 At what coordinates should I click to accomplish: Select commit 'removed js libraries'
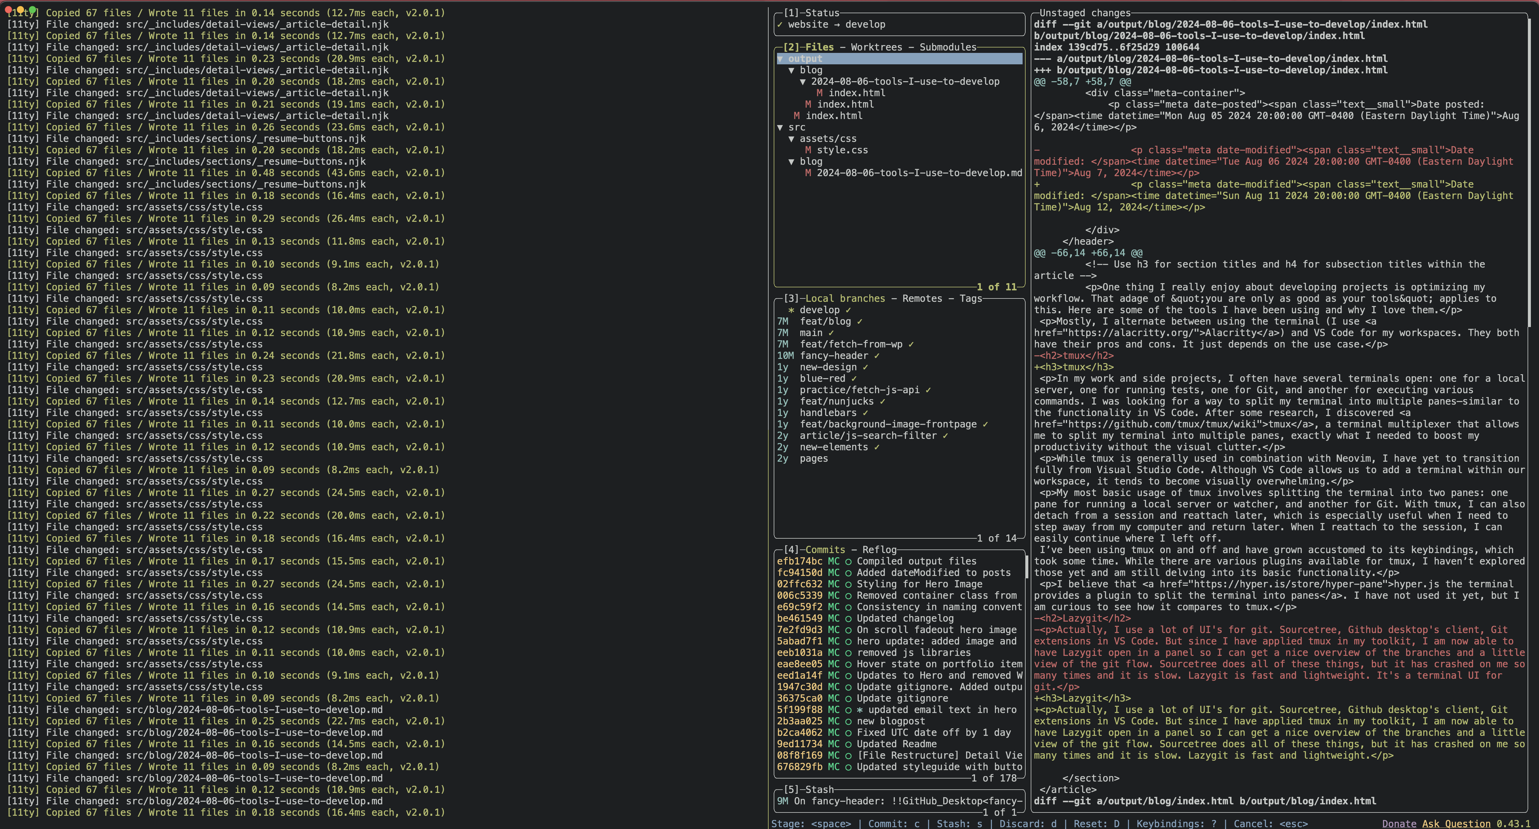(913, 653)
